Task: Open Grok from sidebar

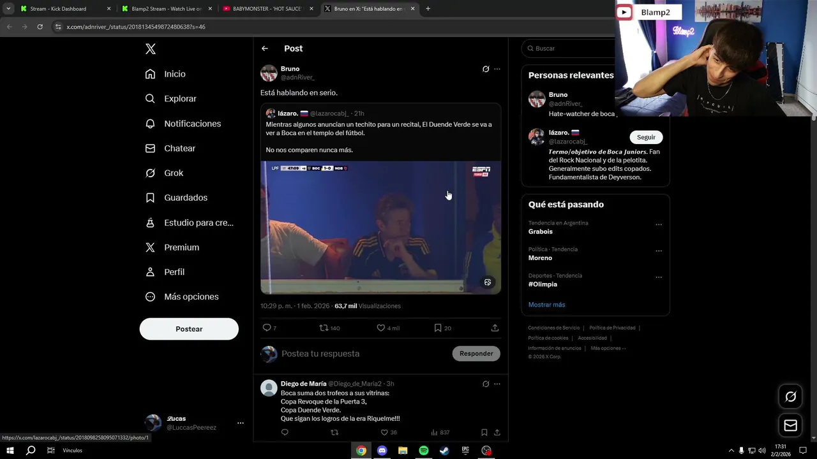Action: pos(164,173)
